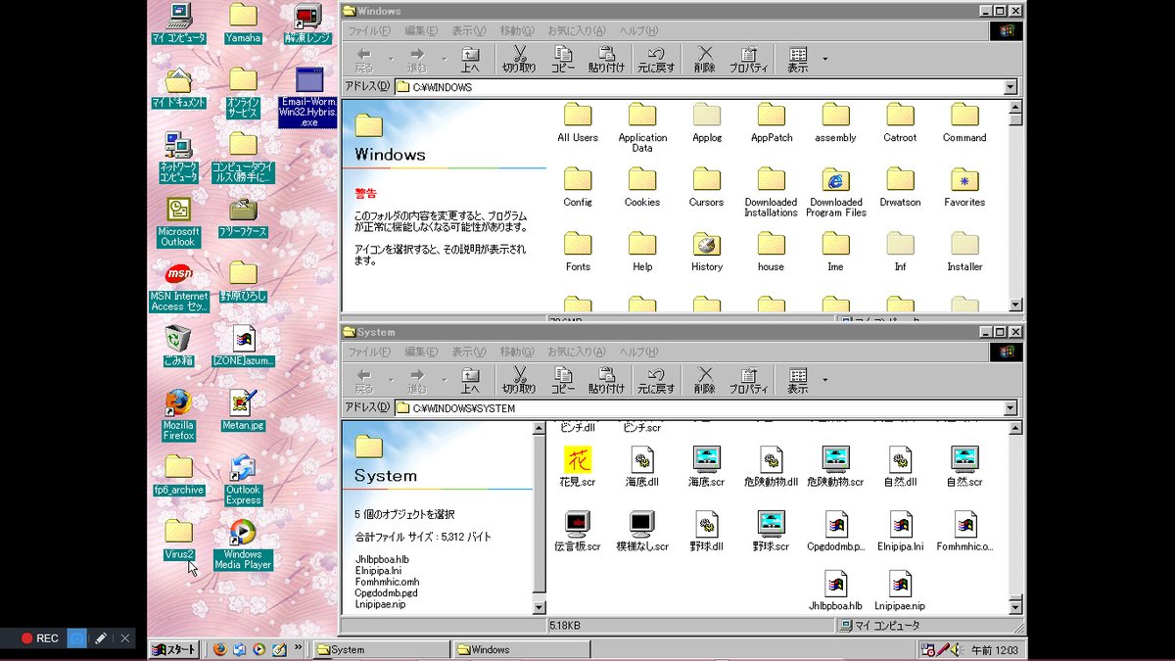Select the History folder in Windows window
Screen dimensions: 1175x661
pyautogui.click(x=706, y=252)
